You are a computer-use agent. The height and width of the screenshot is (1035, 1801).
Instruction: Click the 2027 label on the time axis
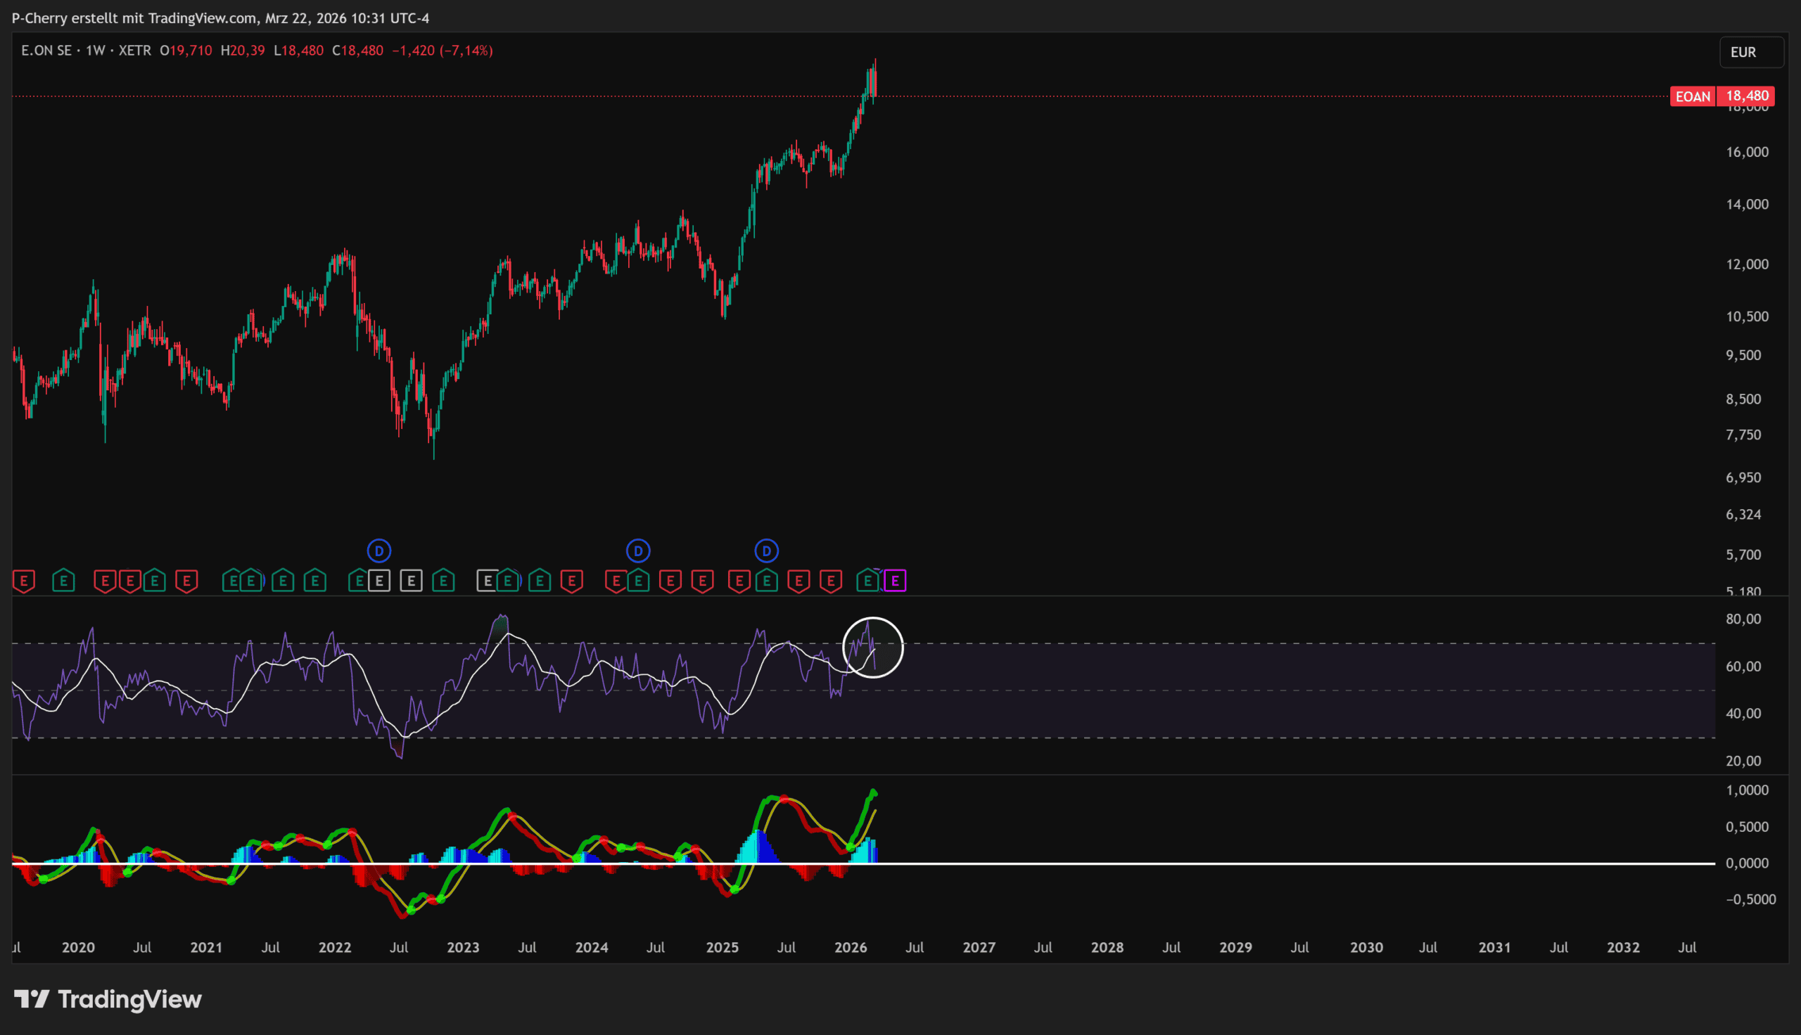point(979,947)
